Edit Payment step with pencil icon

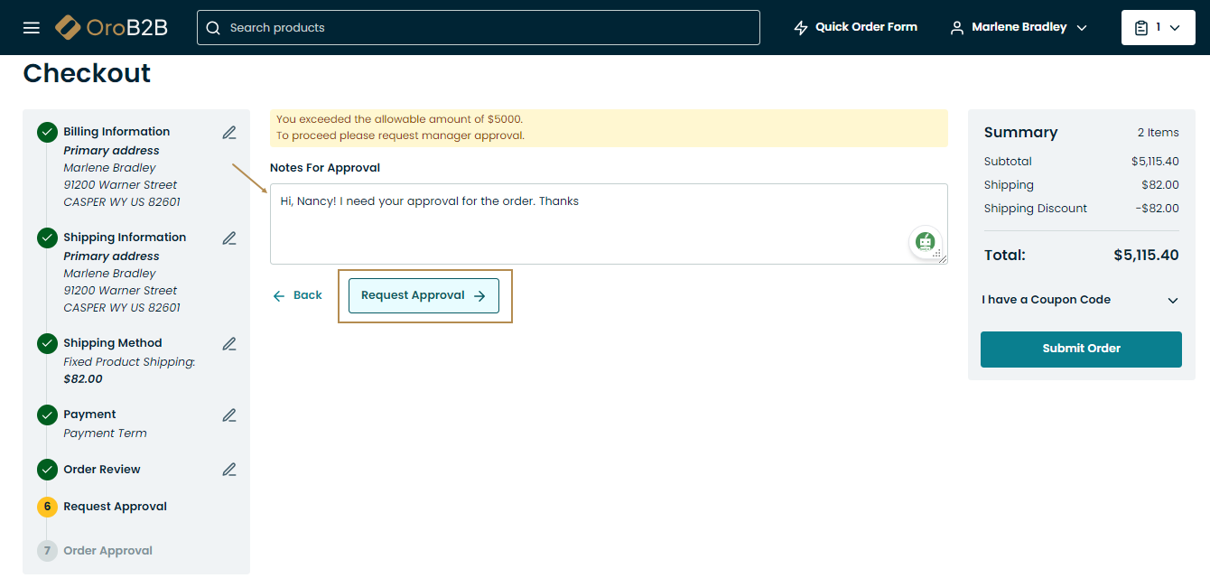click(229, 415)
